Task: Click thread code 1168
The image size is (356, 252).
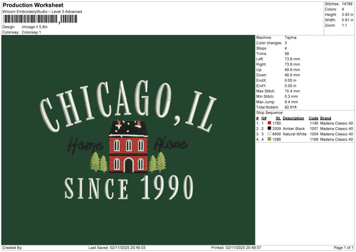Action: (x=314, y=139)
